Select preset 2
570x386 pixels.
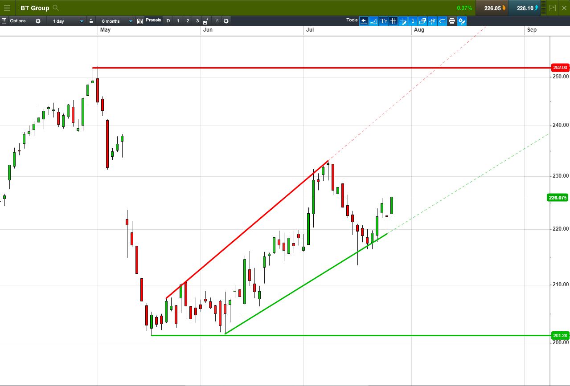pos(188,21)
